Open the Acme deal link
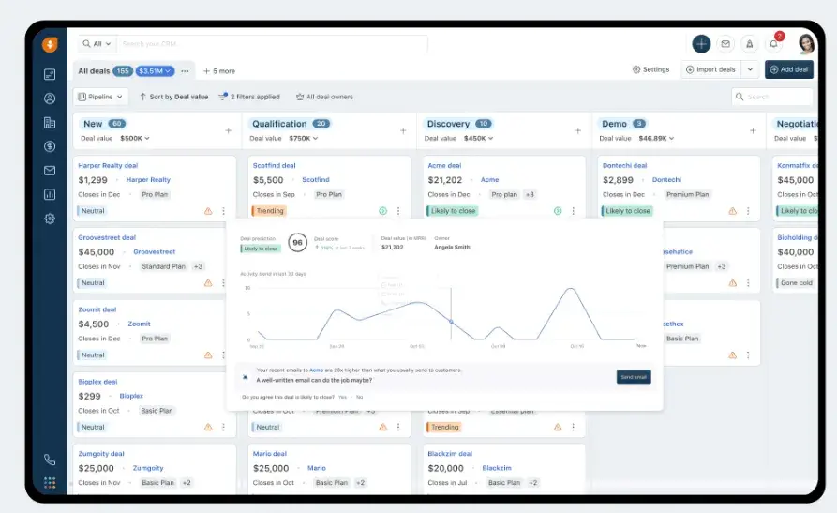Image resolution: width=837 pixels, height=513 pixels. [444, 166]
